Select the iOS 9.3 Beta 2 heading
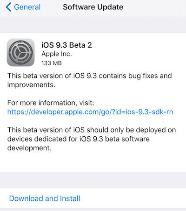186x211 pixels. [66, 45]
